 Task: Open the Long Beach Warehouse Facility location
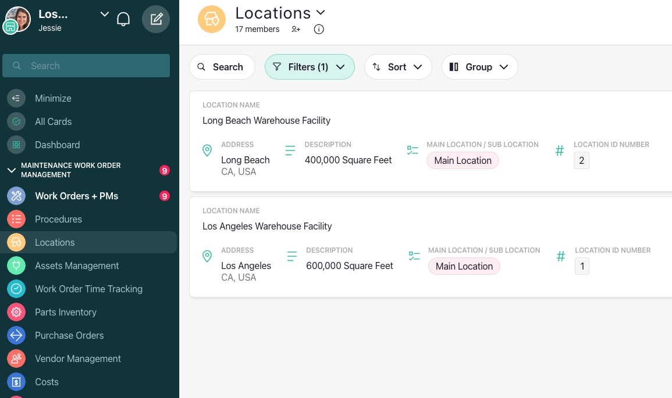click(x=266, y=120)
